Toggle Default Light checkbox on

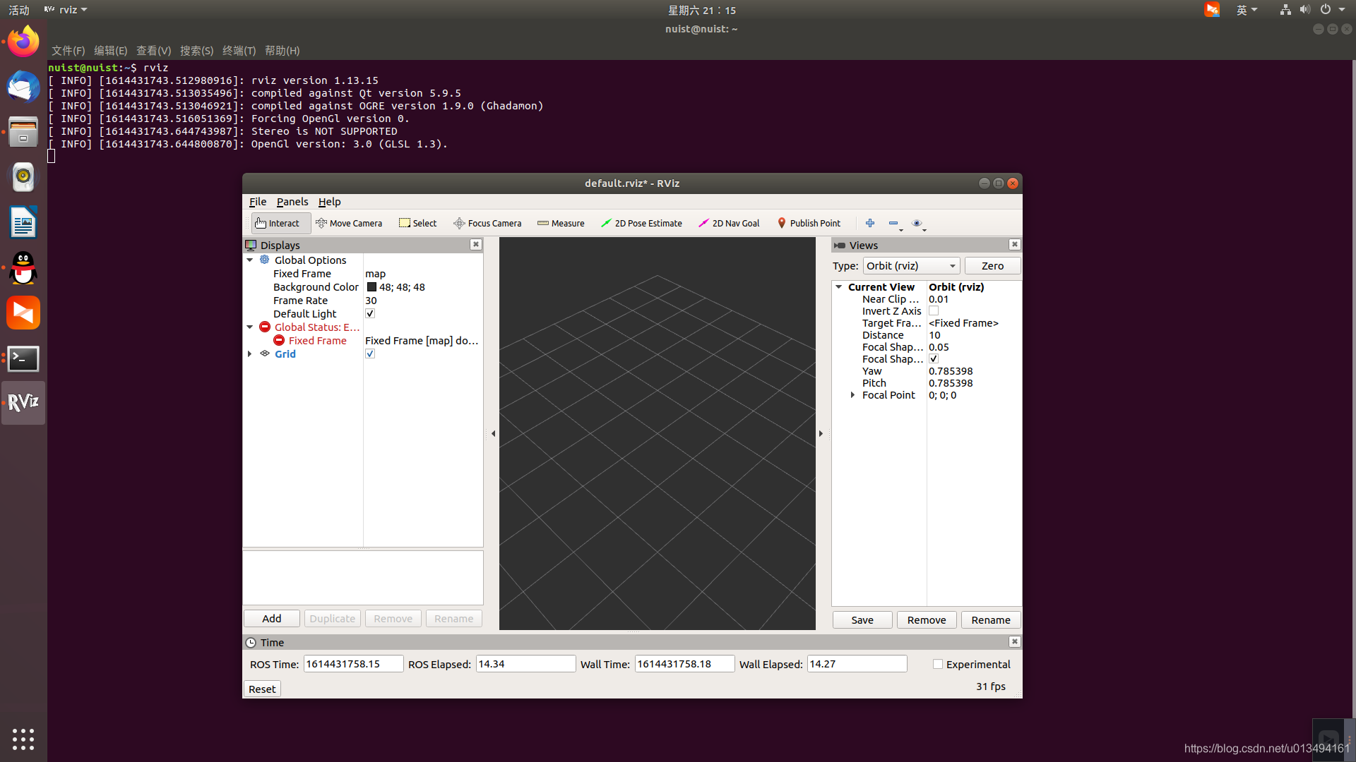371,313
